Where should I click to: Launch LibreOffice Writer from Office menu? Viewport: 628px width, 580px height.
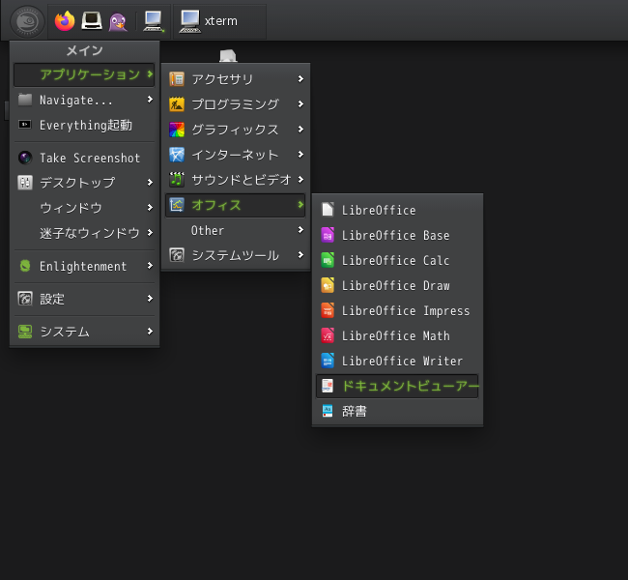pyautogui.click(x=397, y=361)
